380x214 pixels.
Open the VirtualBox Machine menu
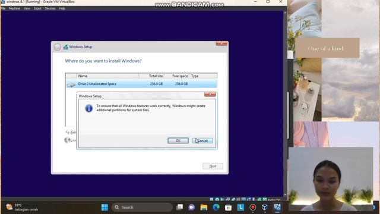coord(14,8)
